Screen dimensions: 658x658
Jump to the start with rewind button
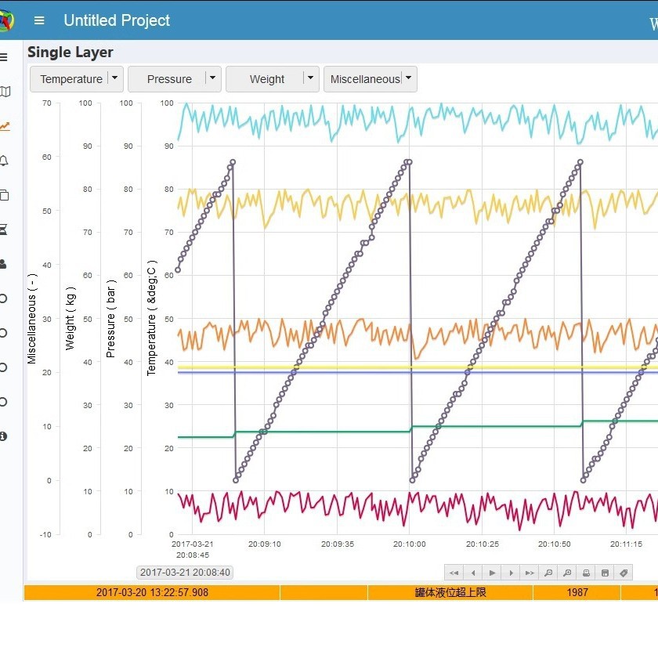point(454,573)
